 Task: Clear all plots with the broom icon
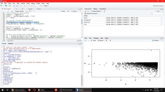click(110, 40)
